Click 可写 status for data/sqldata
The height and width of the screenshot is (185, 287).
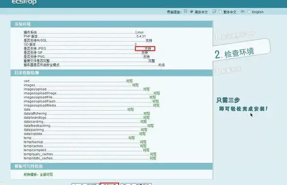click(x=143, y=134)
